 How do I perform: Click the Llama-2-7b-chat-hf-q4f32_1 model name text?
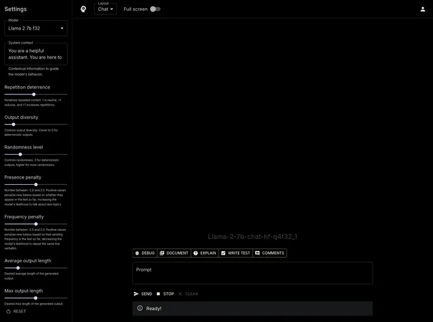(x=252, y=236)
